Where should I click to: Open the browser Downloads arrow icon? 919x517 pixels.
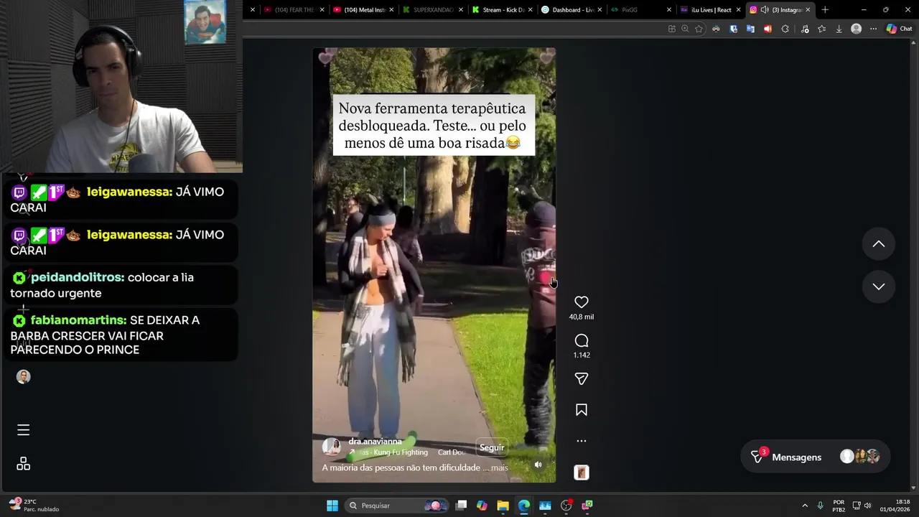point(839,29)
